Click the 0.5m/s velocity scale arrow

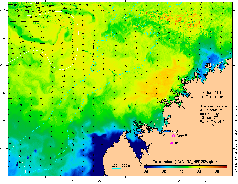[209, 125]
